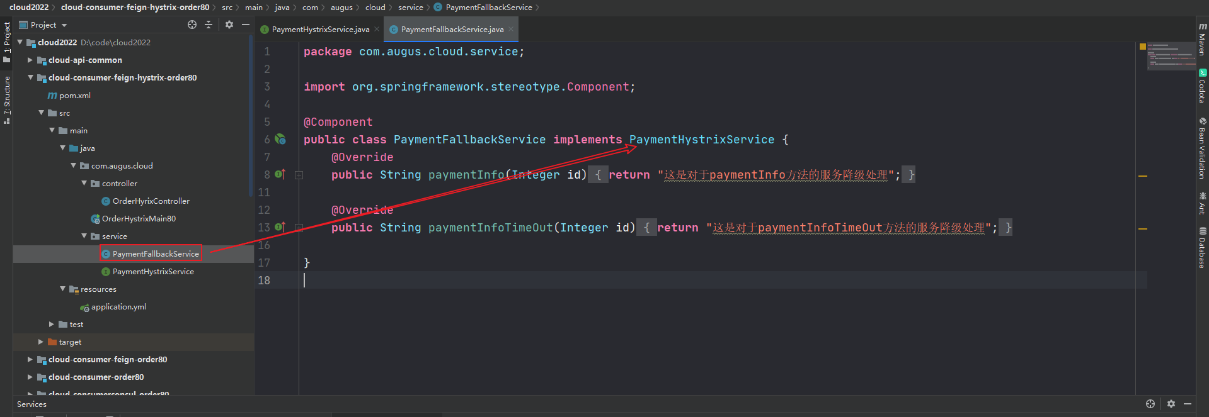Select application.yml in the project tree
The width and height of the screenshot is (1209, 417).
click(x=113, y=306)
